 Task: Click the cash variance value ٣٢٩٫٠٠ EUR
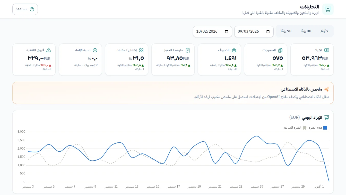tap(39, 58)
